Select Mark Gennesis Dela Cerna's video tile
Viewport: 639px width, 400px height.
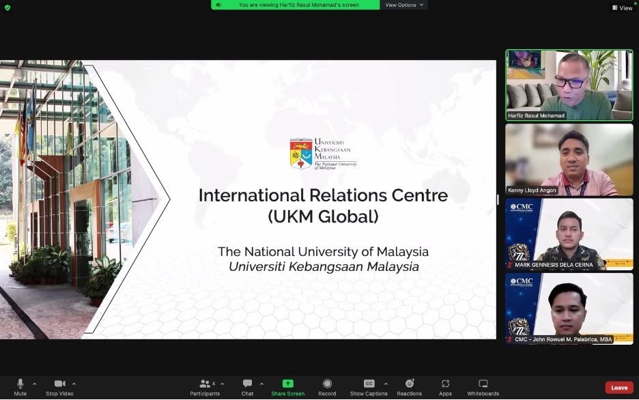click(569, 234)
